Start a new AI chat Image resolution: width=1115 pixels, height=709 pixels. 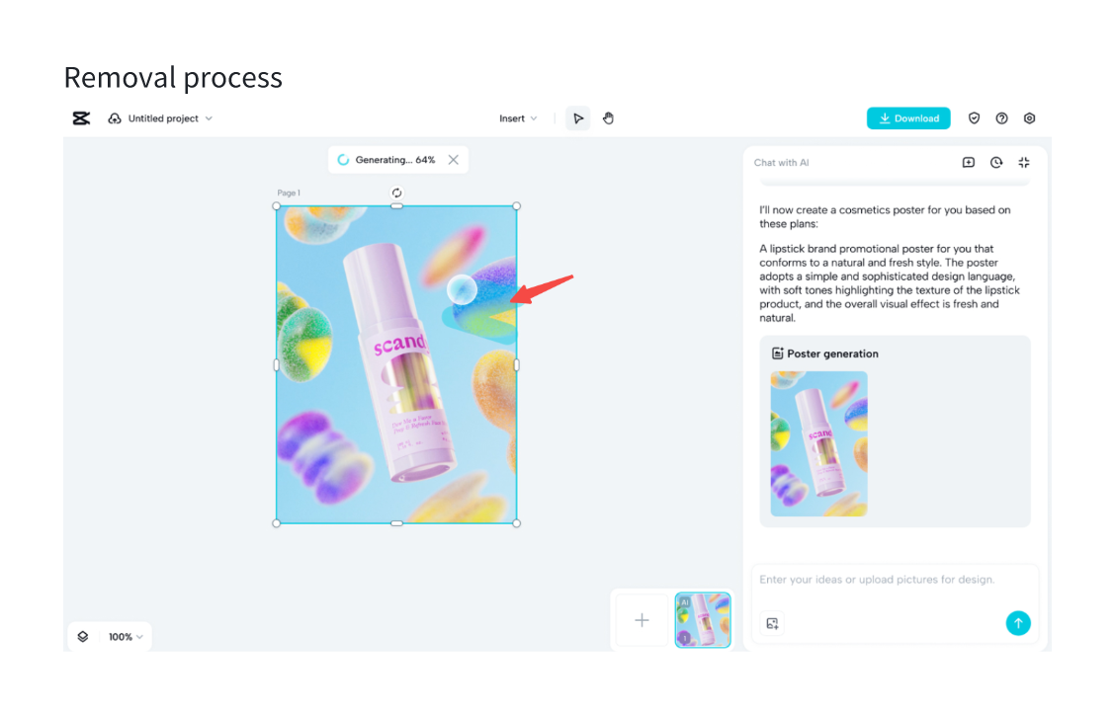pos(969,163)
